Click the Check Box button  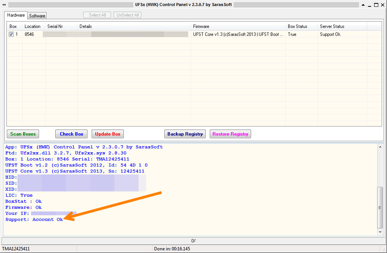pos(71,134)
